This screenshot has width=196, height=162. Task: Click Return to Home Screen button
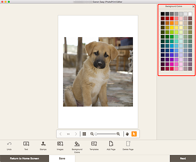pos(24,158)
